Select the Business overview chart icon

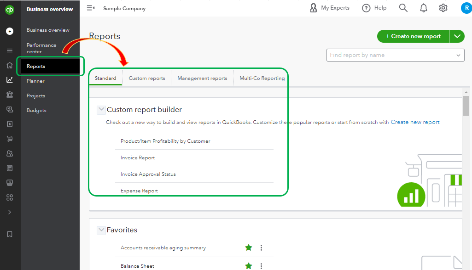pyautogui.click(x=10, y=80)
